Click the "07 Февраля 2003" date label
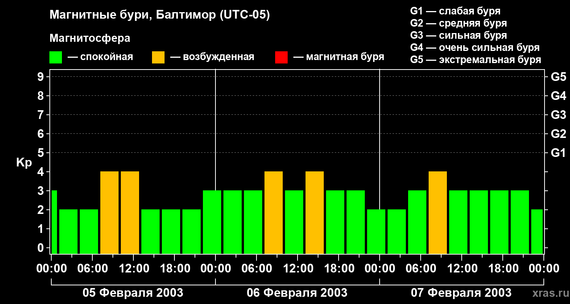570x304 pixels. (x=461, y=293)
